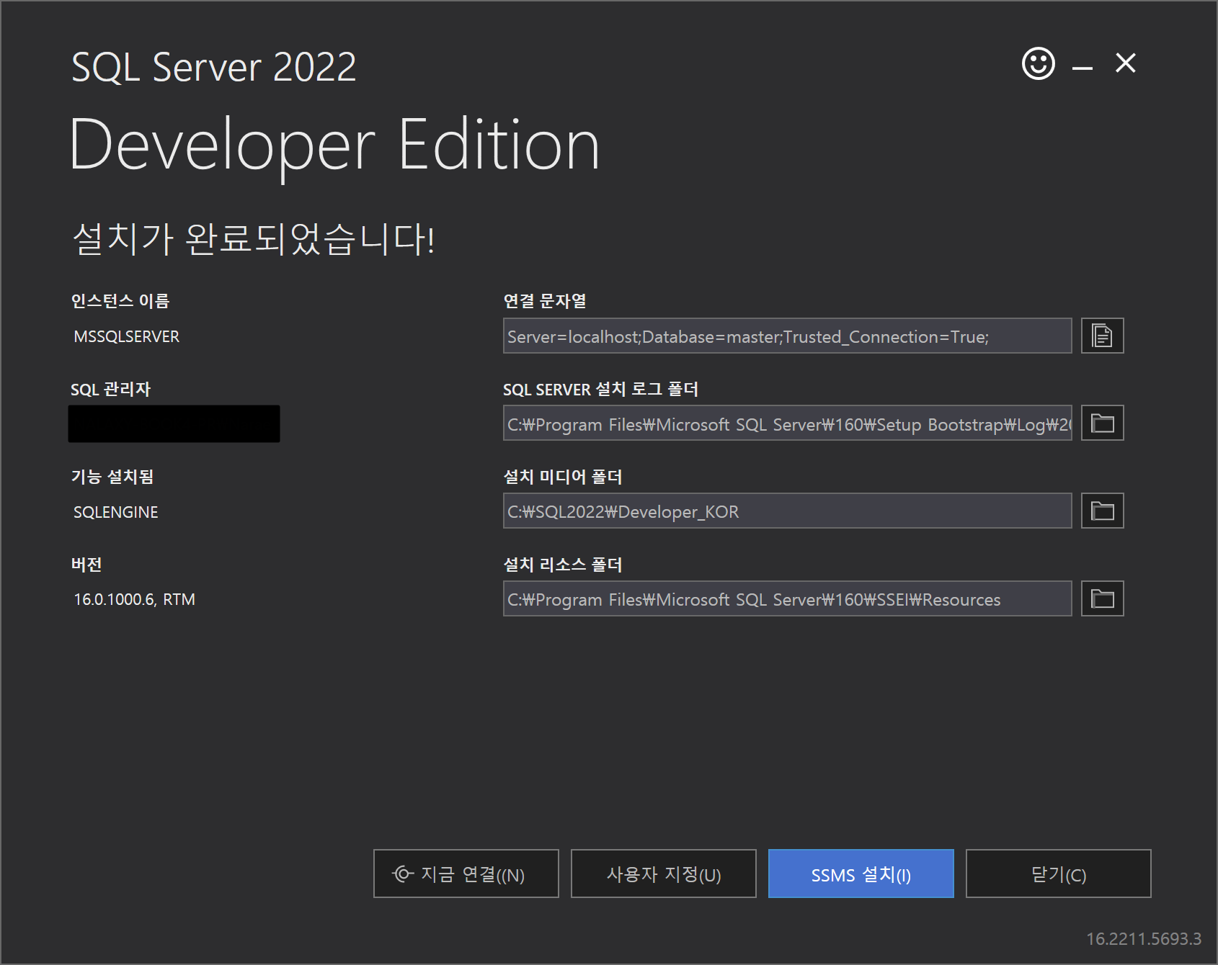Click the 설치 리소스 폴더 label

point(562,565)
